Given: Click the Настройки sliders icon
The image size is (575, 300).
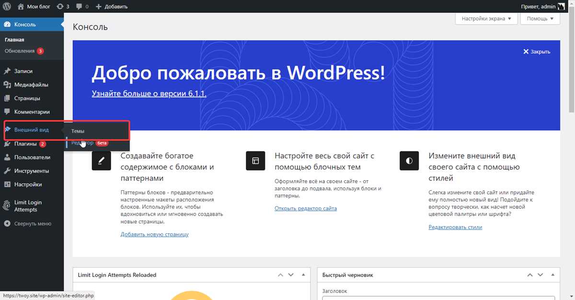Looking at the screenshot, I should (7, 184).
